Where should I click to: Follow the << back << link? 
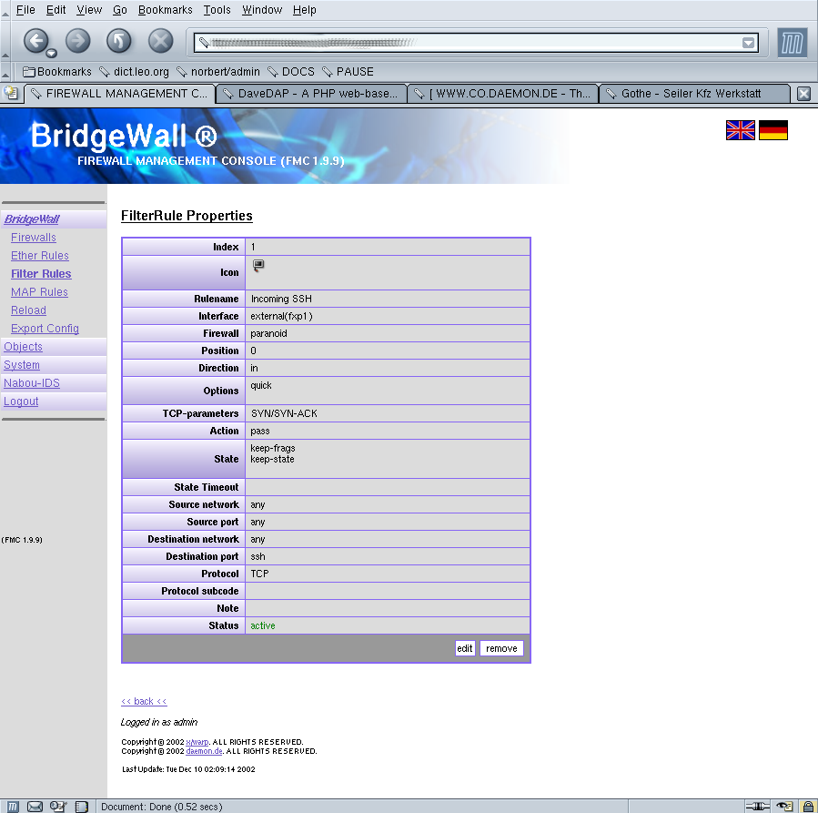point(144,701)
